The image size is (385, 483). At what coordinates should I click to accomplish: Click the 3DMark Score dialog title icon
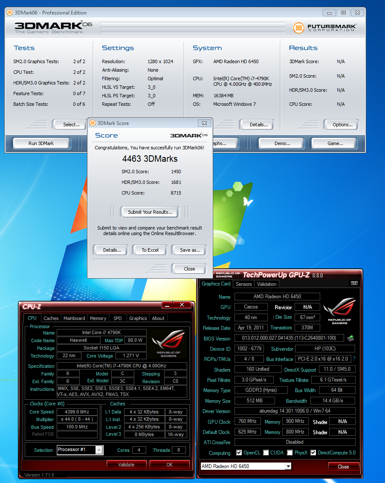tap(93, 123)
